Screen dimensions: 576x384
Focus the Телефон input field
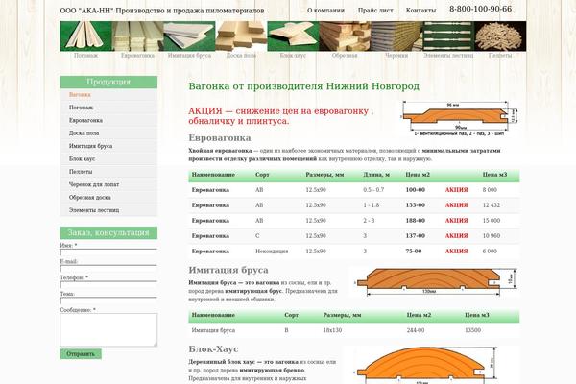coord(108,284)
